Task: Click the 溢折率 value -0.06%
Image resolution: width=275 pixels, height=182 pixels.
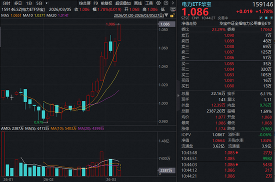Action: tap(265, 134)
